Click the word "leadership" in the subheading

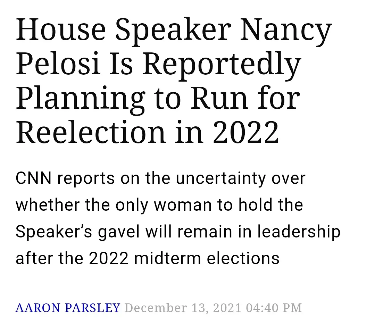click(299, 232)
